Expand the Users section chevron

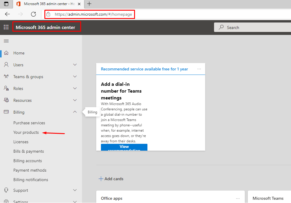pyautogui.click(x=75, y=65)
